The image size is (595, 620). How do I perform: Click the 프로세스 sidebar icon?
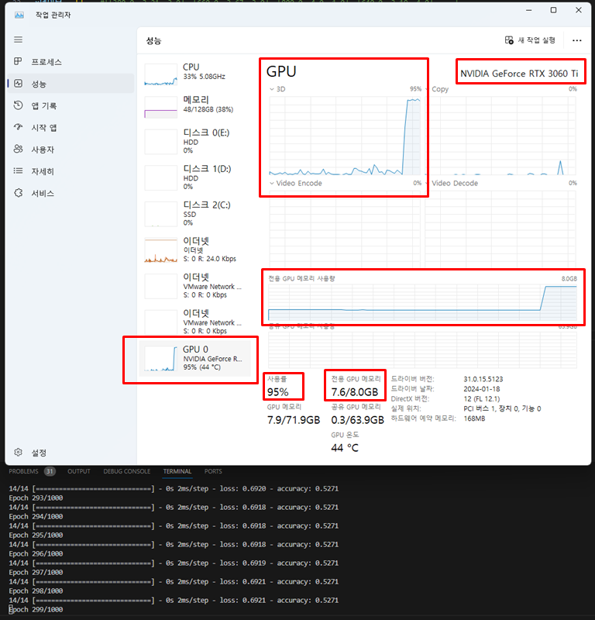[18, 61]
